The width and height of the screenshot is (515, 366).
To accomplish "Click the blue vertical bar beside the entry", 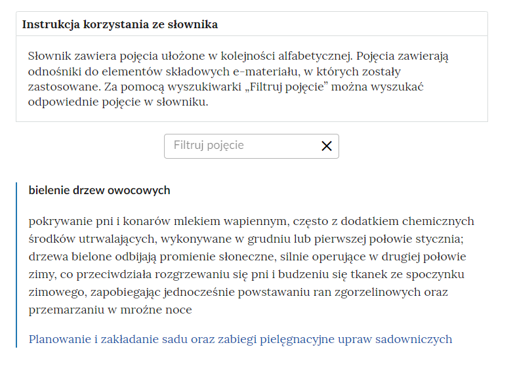I will coord(16,265).
